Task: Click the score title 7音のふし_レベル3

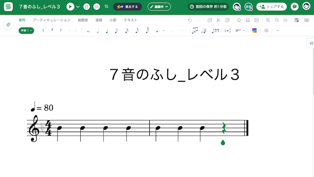Action: coord(174,75)
